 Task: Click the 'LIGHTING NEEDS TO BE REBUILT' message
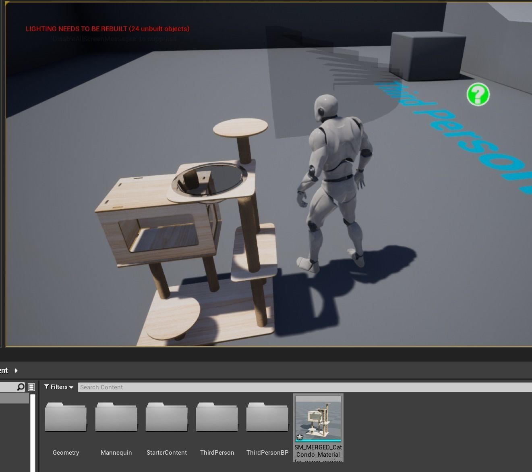(x=108, y=29)
